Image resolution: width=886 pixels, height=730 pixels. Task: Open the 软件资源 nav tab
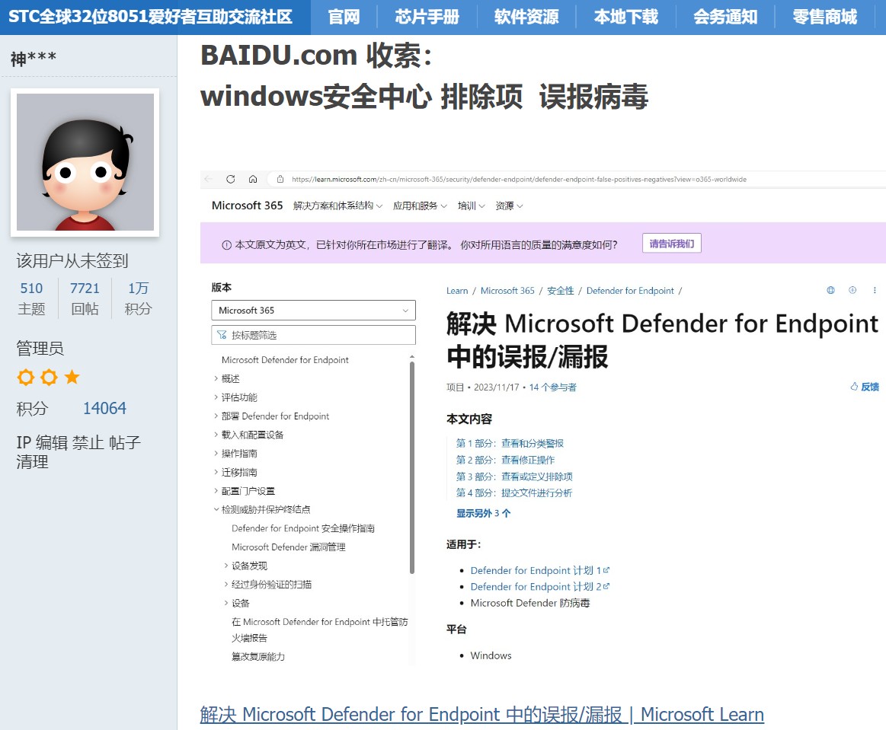pyautogui.click(x=526, y=17)
